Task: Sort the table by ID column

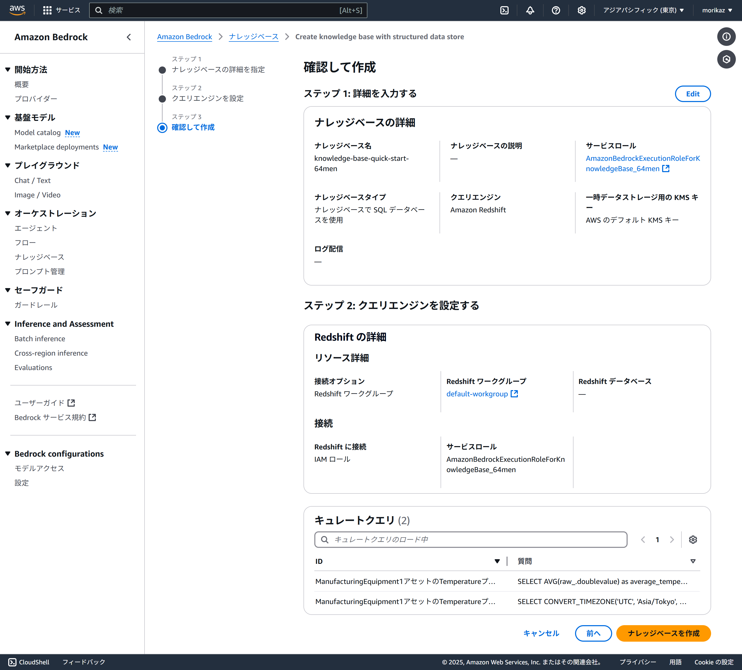Action: [497, 562]
